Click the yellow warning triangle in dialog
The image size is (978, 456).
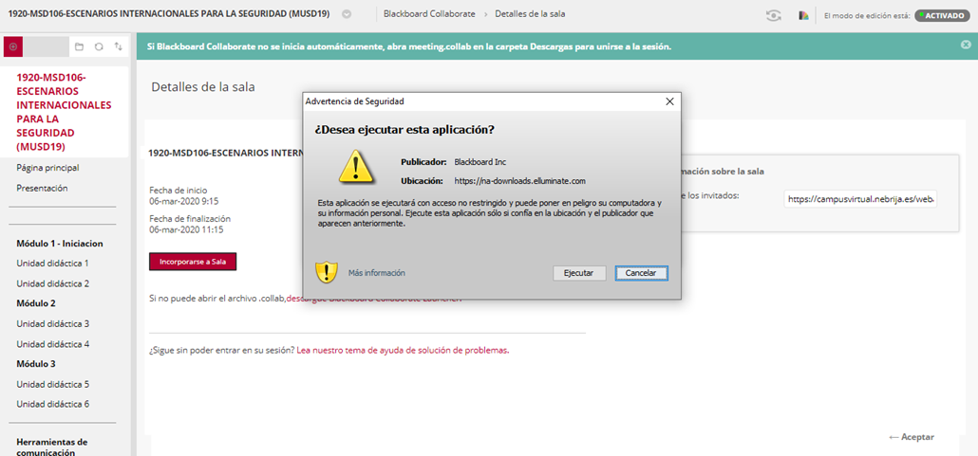[356, 166]
